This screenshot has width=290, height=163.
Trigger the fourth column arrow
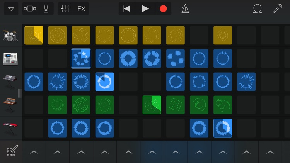(x=105, y=152)
